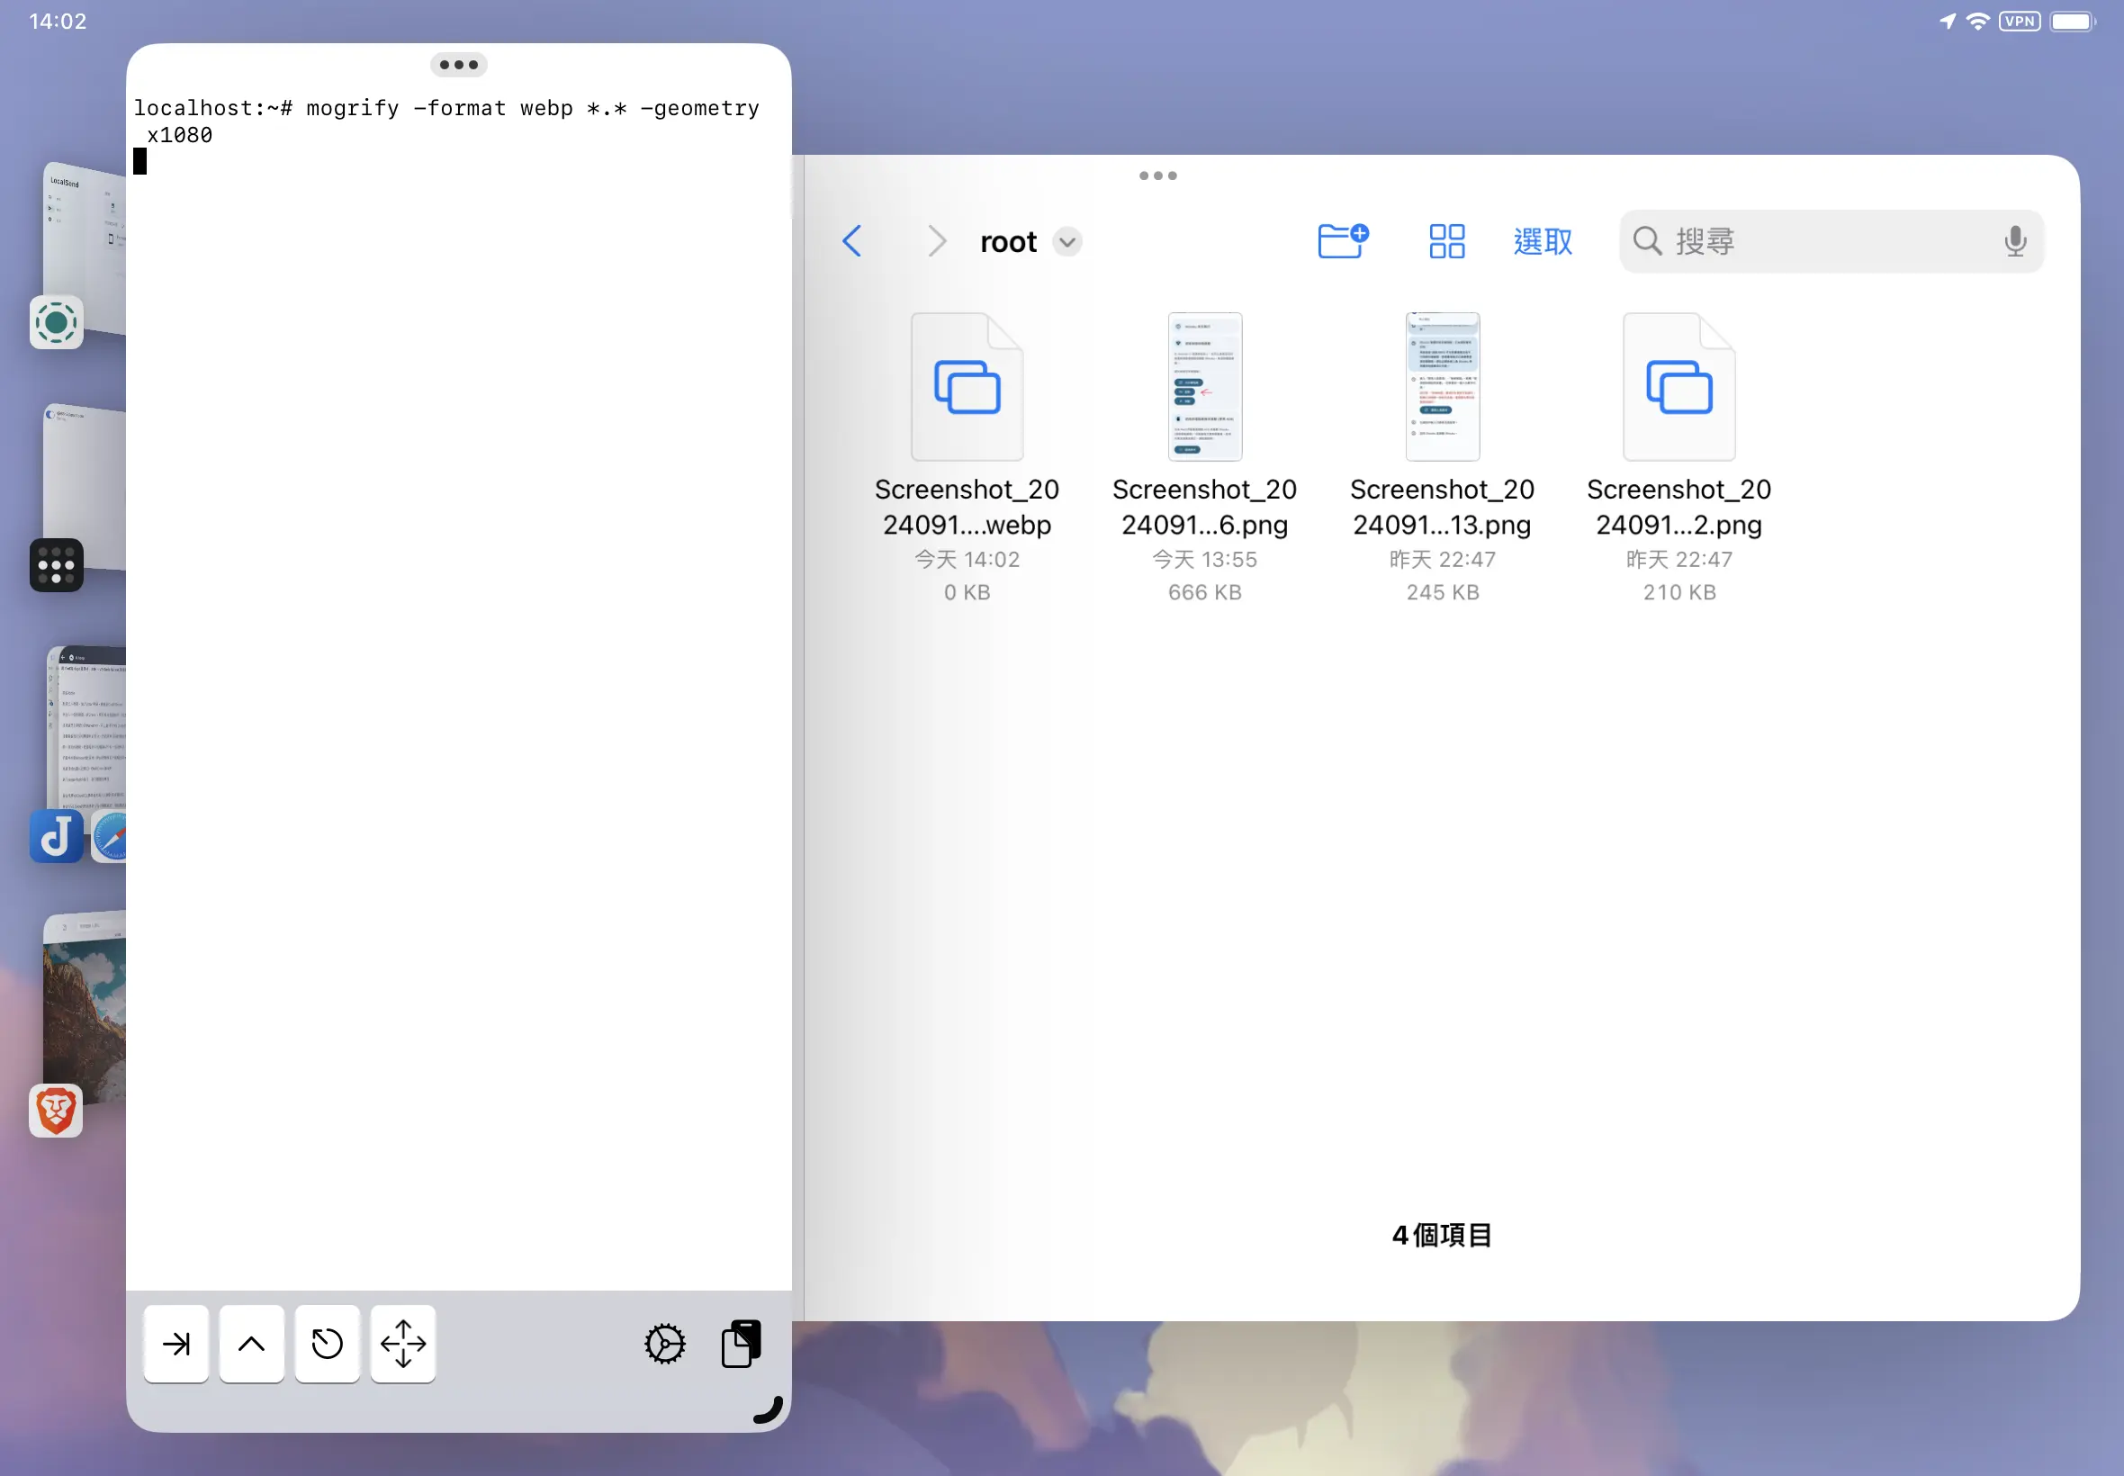Open the 0 KB webp screenshot file
The height and width of the screenshot is (1476, 2124).
(x=967, y=388)
